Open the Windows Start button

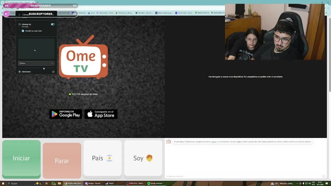tap(3, 183)
